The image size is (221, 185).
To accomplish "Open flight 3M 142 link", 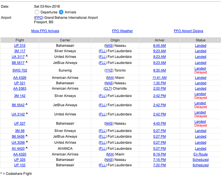I will (20, 96).
